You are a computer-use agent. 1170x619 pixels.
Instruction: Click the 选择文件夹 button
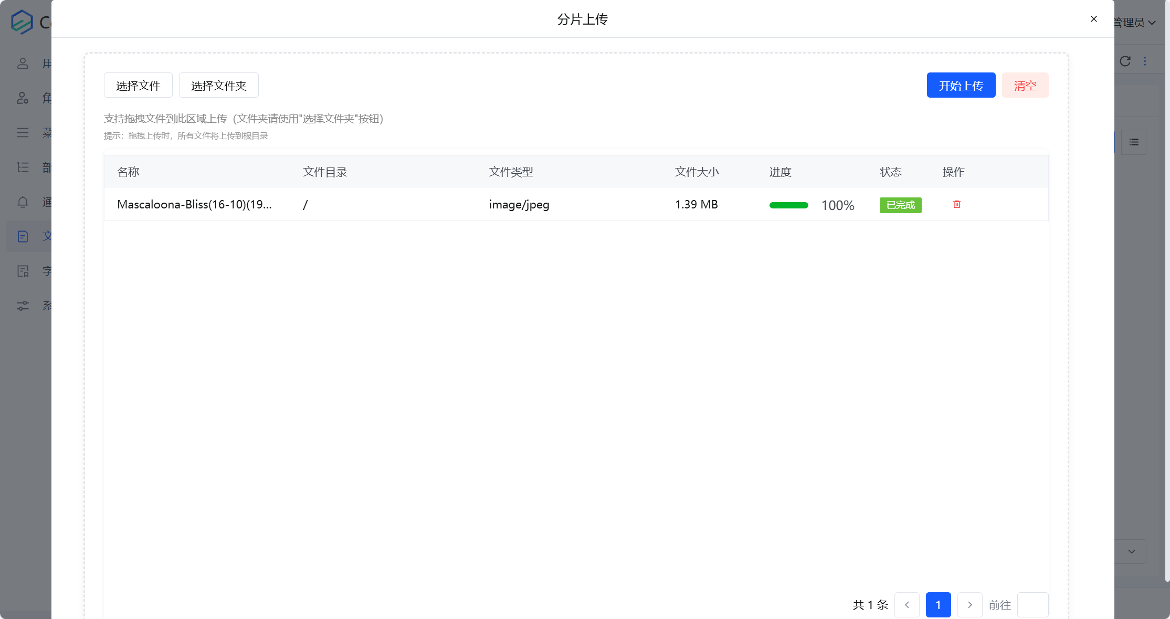[218, 85]
